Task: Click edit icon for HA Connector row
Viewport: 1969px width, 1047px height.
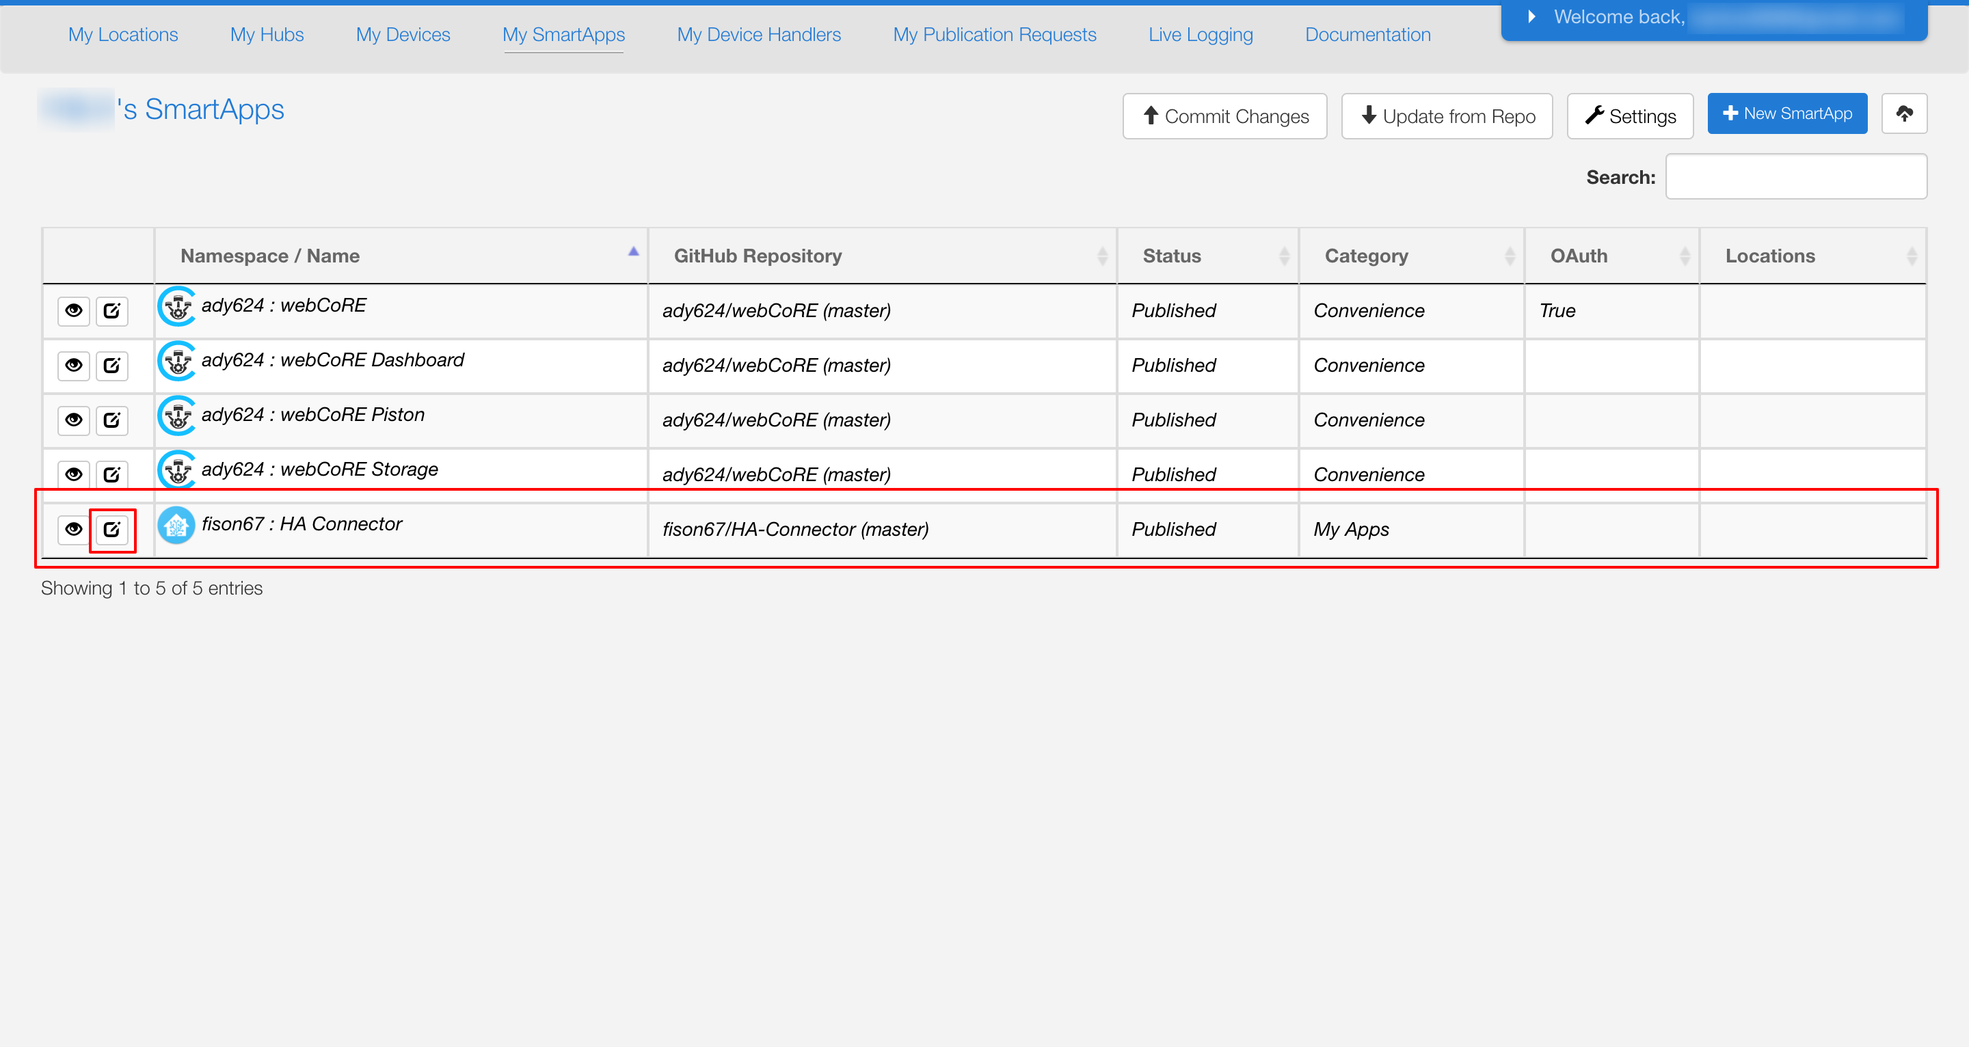Action: (111, 529)
